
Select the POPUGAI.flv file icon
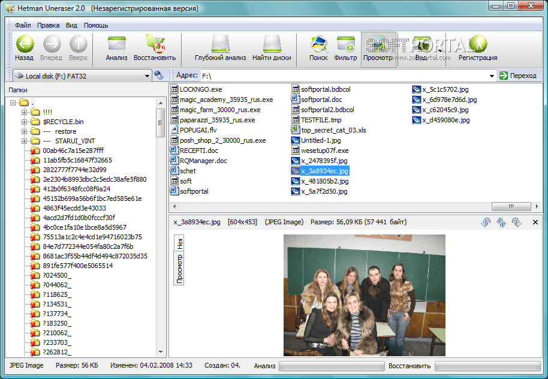(x=174, y=130)
